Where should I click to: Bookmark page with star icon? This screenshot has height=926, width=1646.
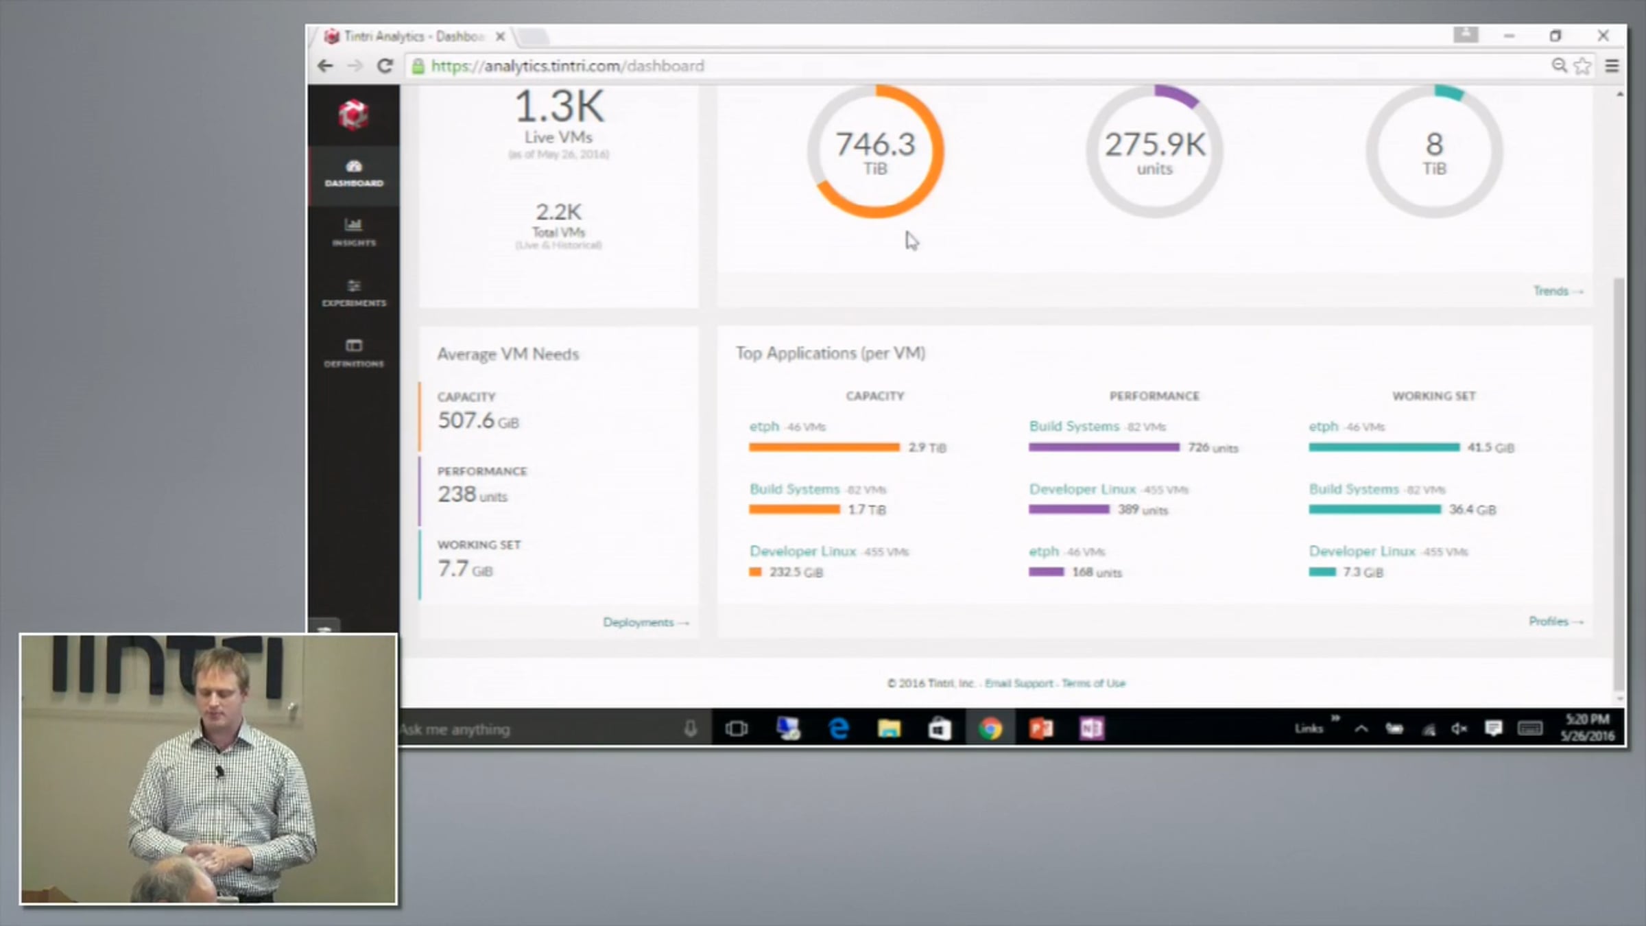[1582, 66]
